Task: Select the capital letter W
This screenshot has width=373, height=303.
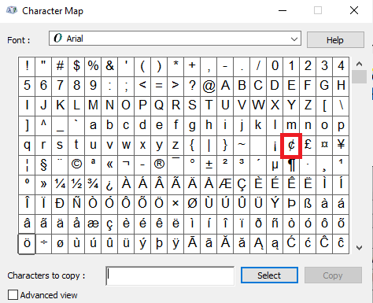Action: [258, 106]
